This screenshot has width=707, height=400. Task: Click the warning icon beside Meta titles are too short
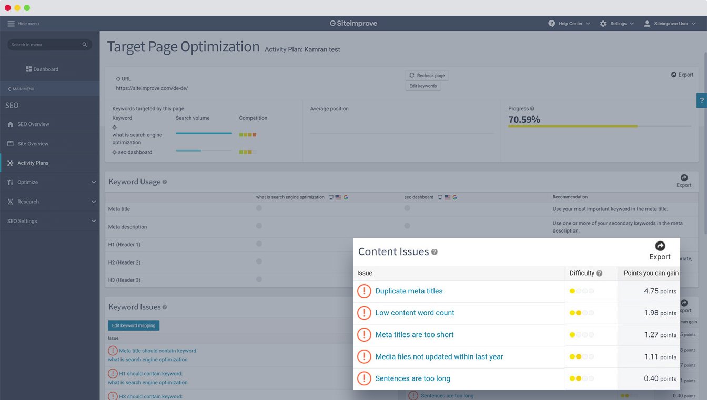pyautogui.click(x=364, y=335)
